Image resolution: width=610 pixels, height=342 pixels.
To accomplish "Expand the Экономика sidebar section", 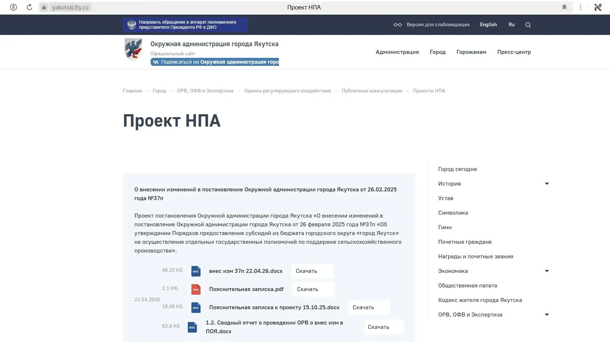I will coord(547,271).
